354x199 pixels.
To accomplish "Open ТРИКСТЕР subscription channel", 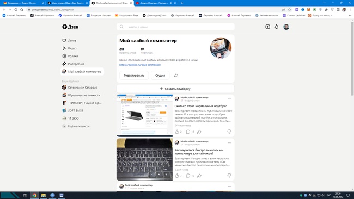I will click(x=82, y=103).
